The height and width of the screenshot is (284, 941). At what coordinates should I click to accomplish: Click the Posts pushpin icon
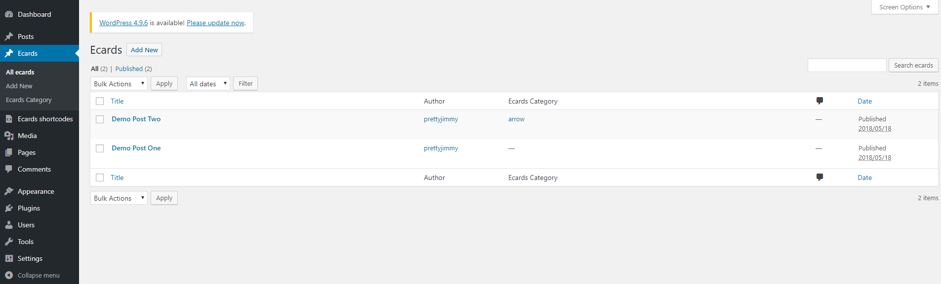(x=9, y=36)
